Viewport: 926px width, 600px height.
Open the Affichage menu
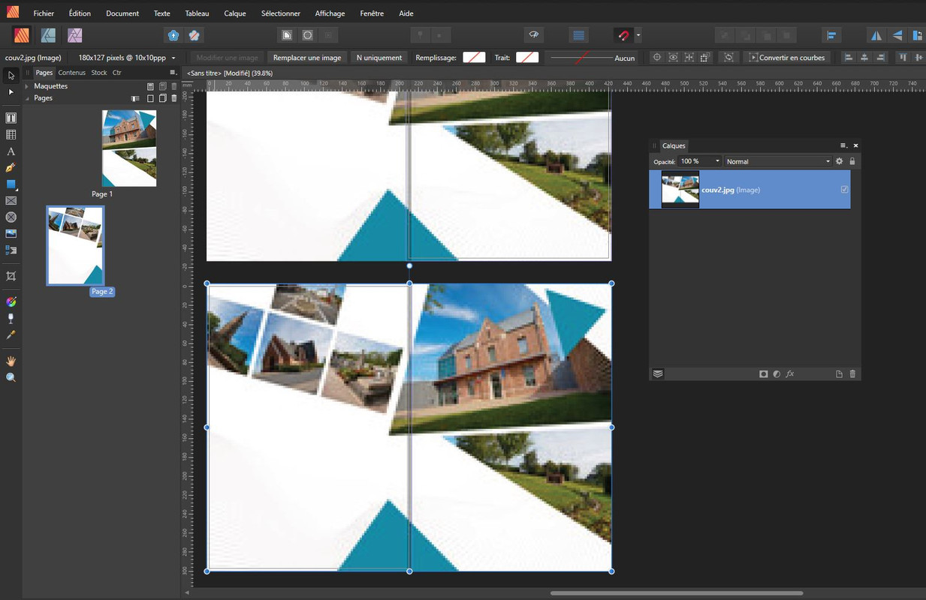point(330,13)
